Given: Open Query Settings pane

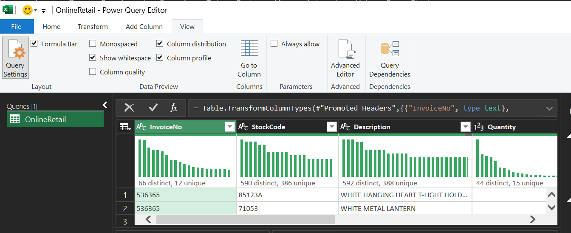Looking at the screenshot, I should coord(15,58).
